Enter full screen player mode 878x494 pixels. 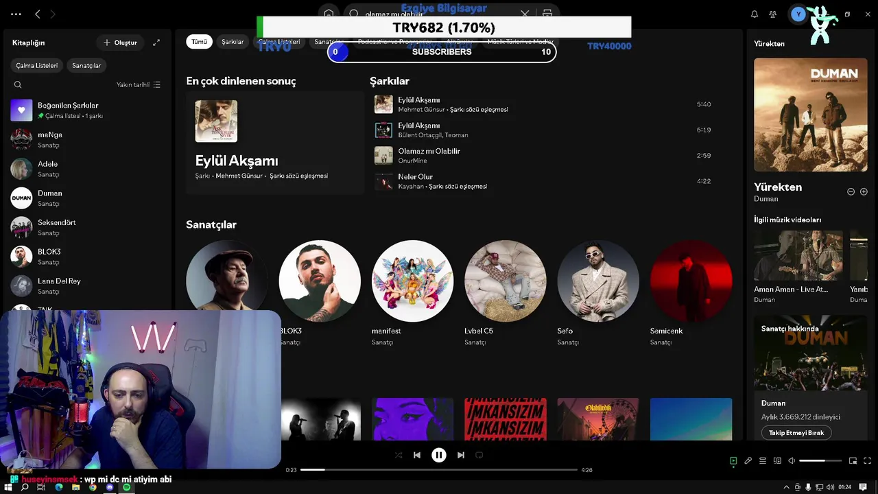pos(868,461)
